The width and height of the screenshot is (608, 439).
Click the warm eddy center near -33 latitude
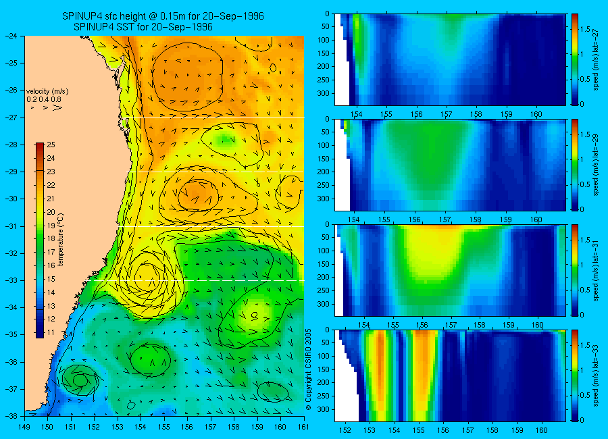(x=147, y=276)
